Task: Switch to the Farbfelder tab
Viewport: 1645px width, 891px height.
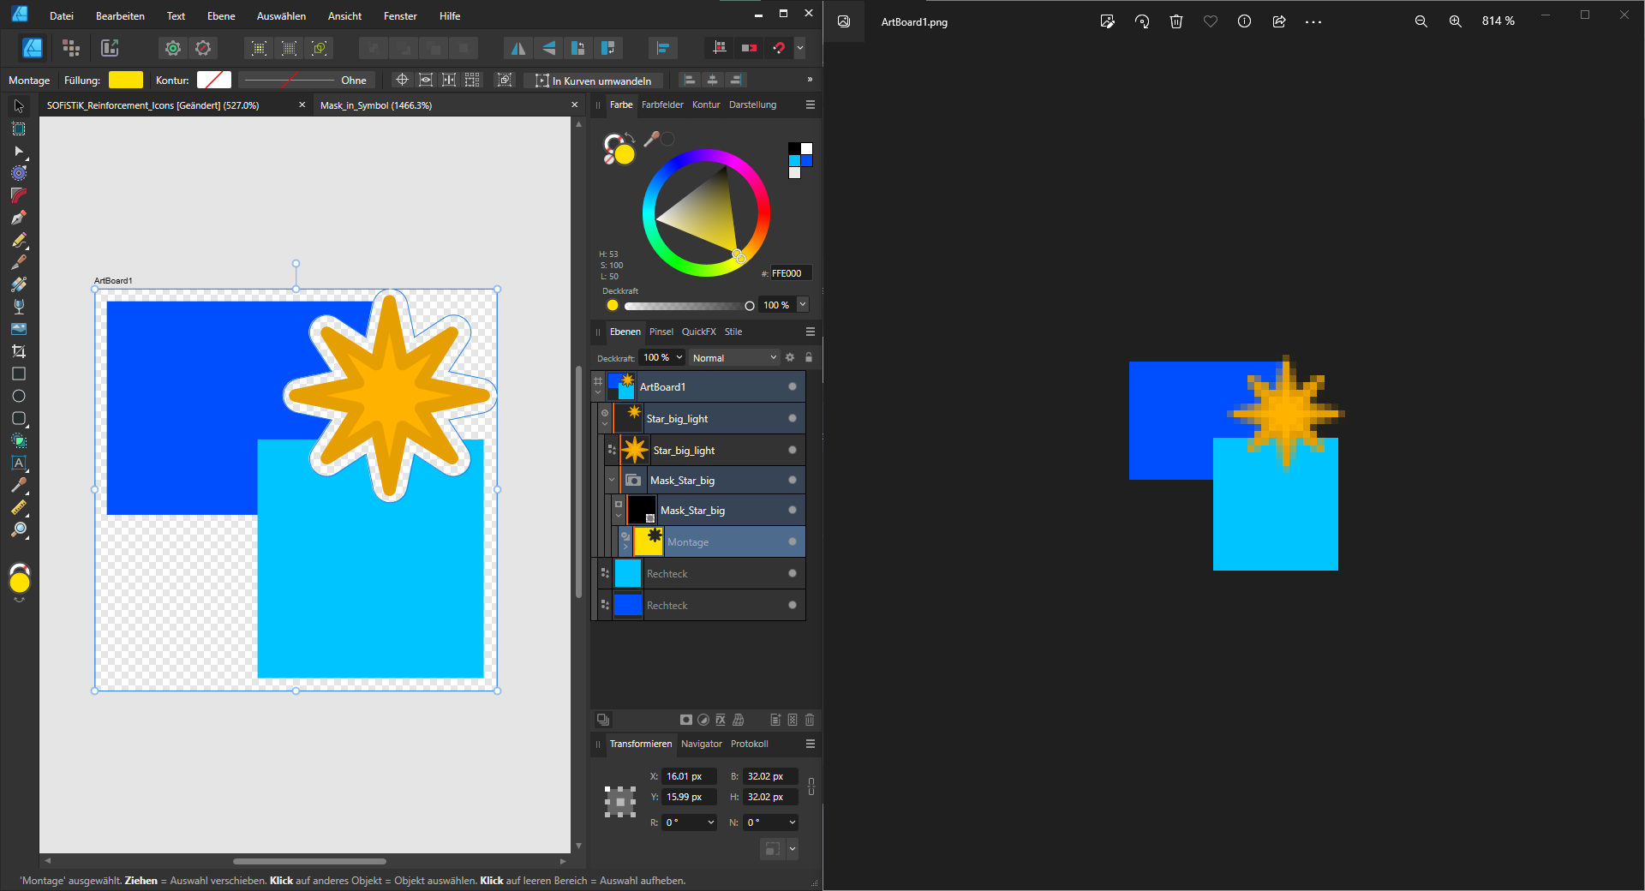Action: pyautogui.click(x=662, y=105)
